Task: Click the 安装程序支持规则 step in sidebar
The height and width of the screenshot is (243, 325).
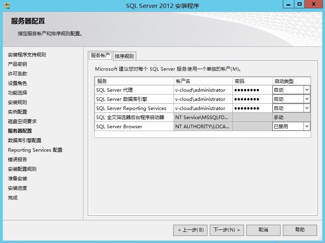Action: [x=27, y=55]
